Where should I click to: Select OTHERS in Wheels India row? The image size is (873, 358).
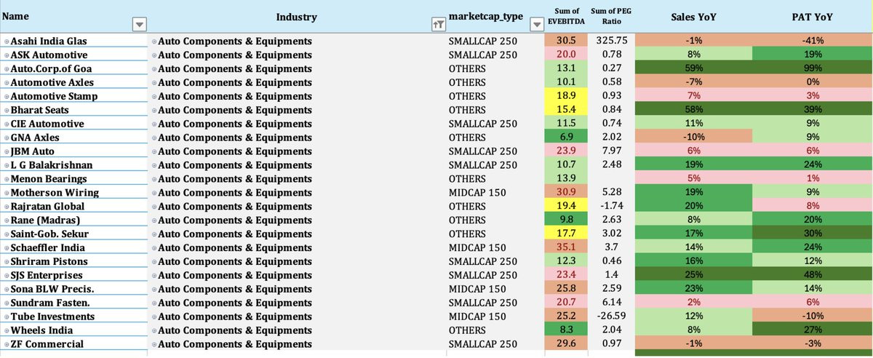click(467, 331)
